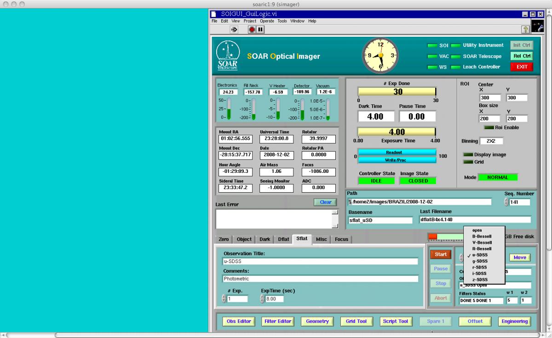This screenshot has width=552, height=338.
Task: Switch to the Misc tab
Action: click(322, 239)
